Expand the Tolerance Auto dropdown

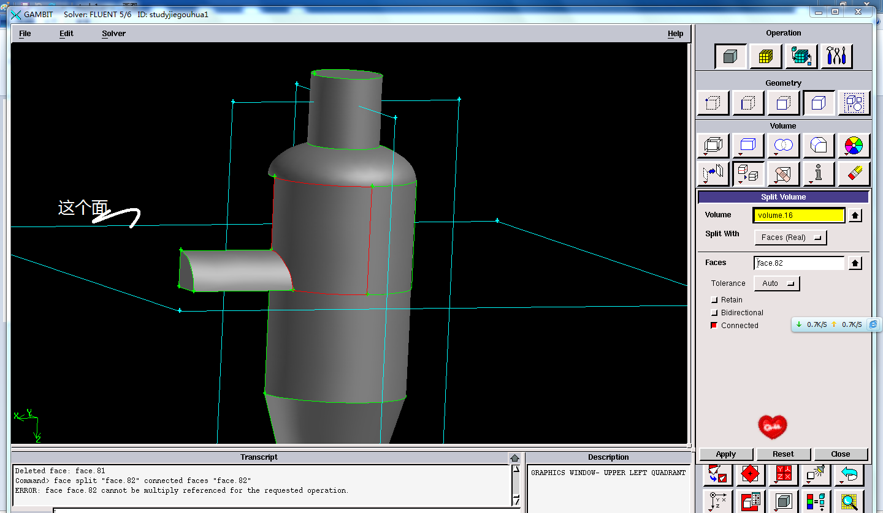pyautogui.click(x=776, y=283)
